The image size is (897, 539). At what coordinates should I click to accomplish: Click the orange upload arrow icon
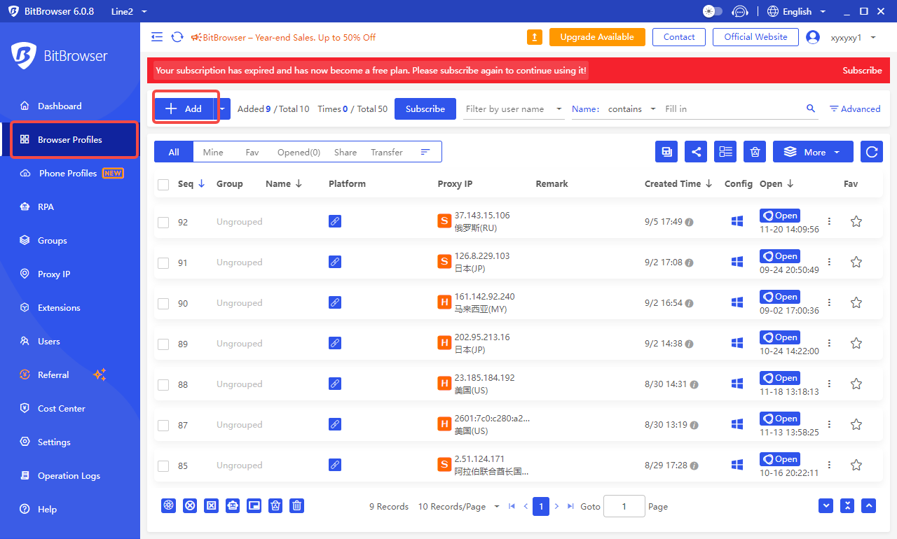[535, 37]
